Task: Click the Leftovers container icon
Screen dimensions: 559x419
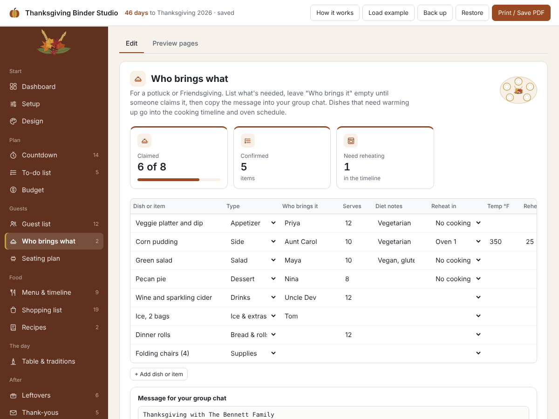Action: (14, 395)
